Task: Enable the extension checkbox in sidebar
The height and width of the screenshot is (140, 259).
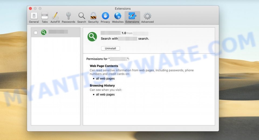Action: click(x=36, y=33)
